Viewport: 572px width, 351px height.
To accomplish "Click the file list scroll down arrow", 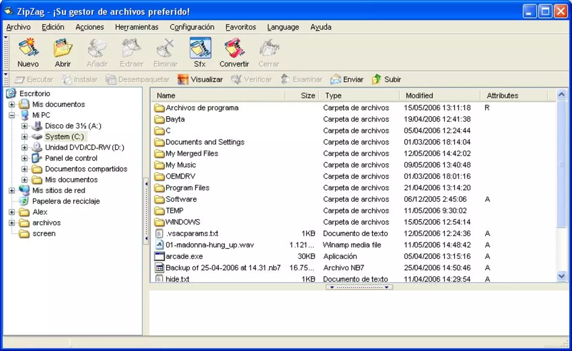I will (x=561, y=276).
